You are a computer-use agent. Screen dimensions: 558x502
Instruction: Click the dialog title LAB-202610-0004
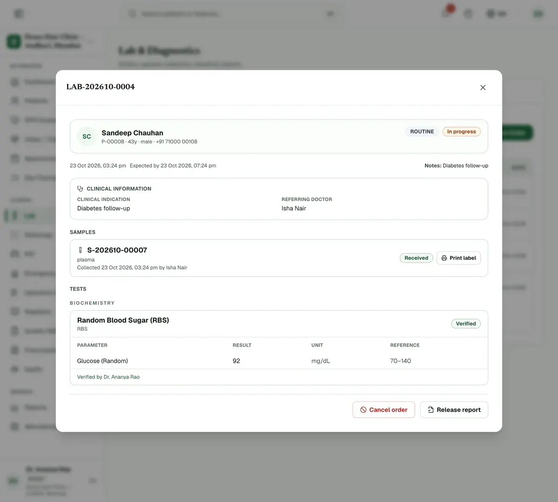pyautogui.click(x=100, y=87)
